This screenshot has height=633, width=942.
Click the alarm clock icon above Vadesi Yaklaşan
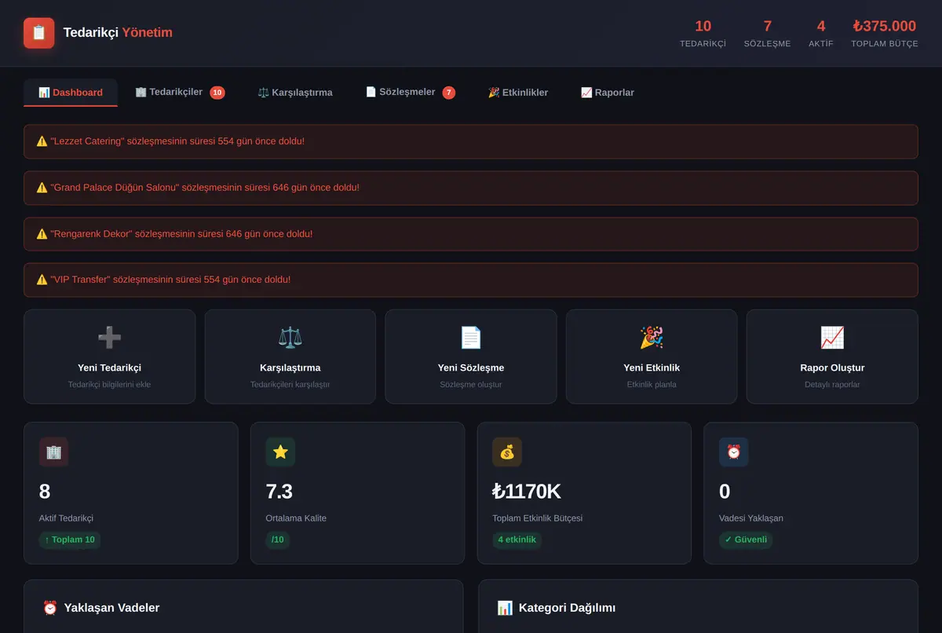coord(734,452)
